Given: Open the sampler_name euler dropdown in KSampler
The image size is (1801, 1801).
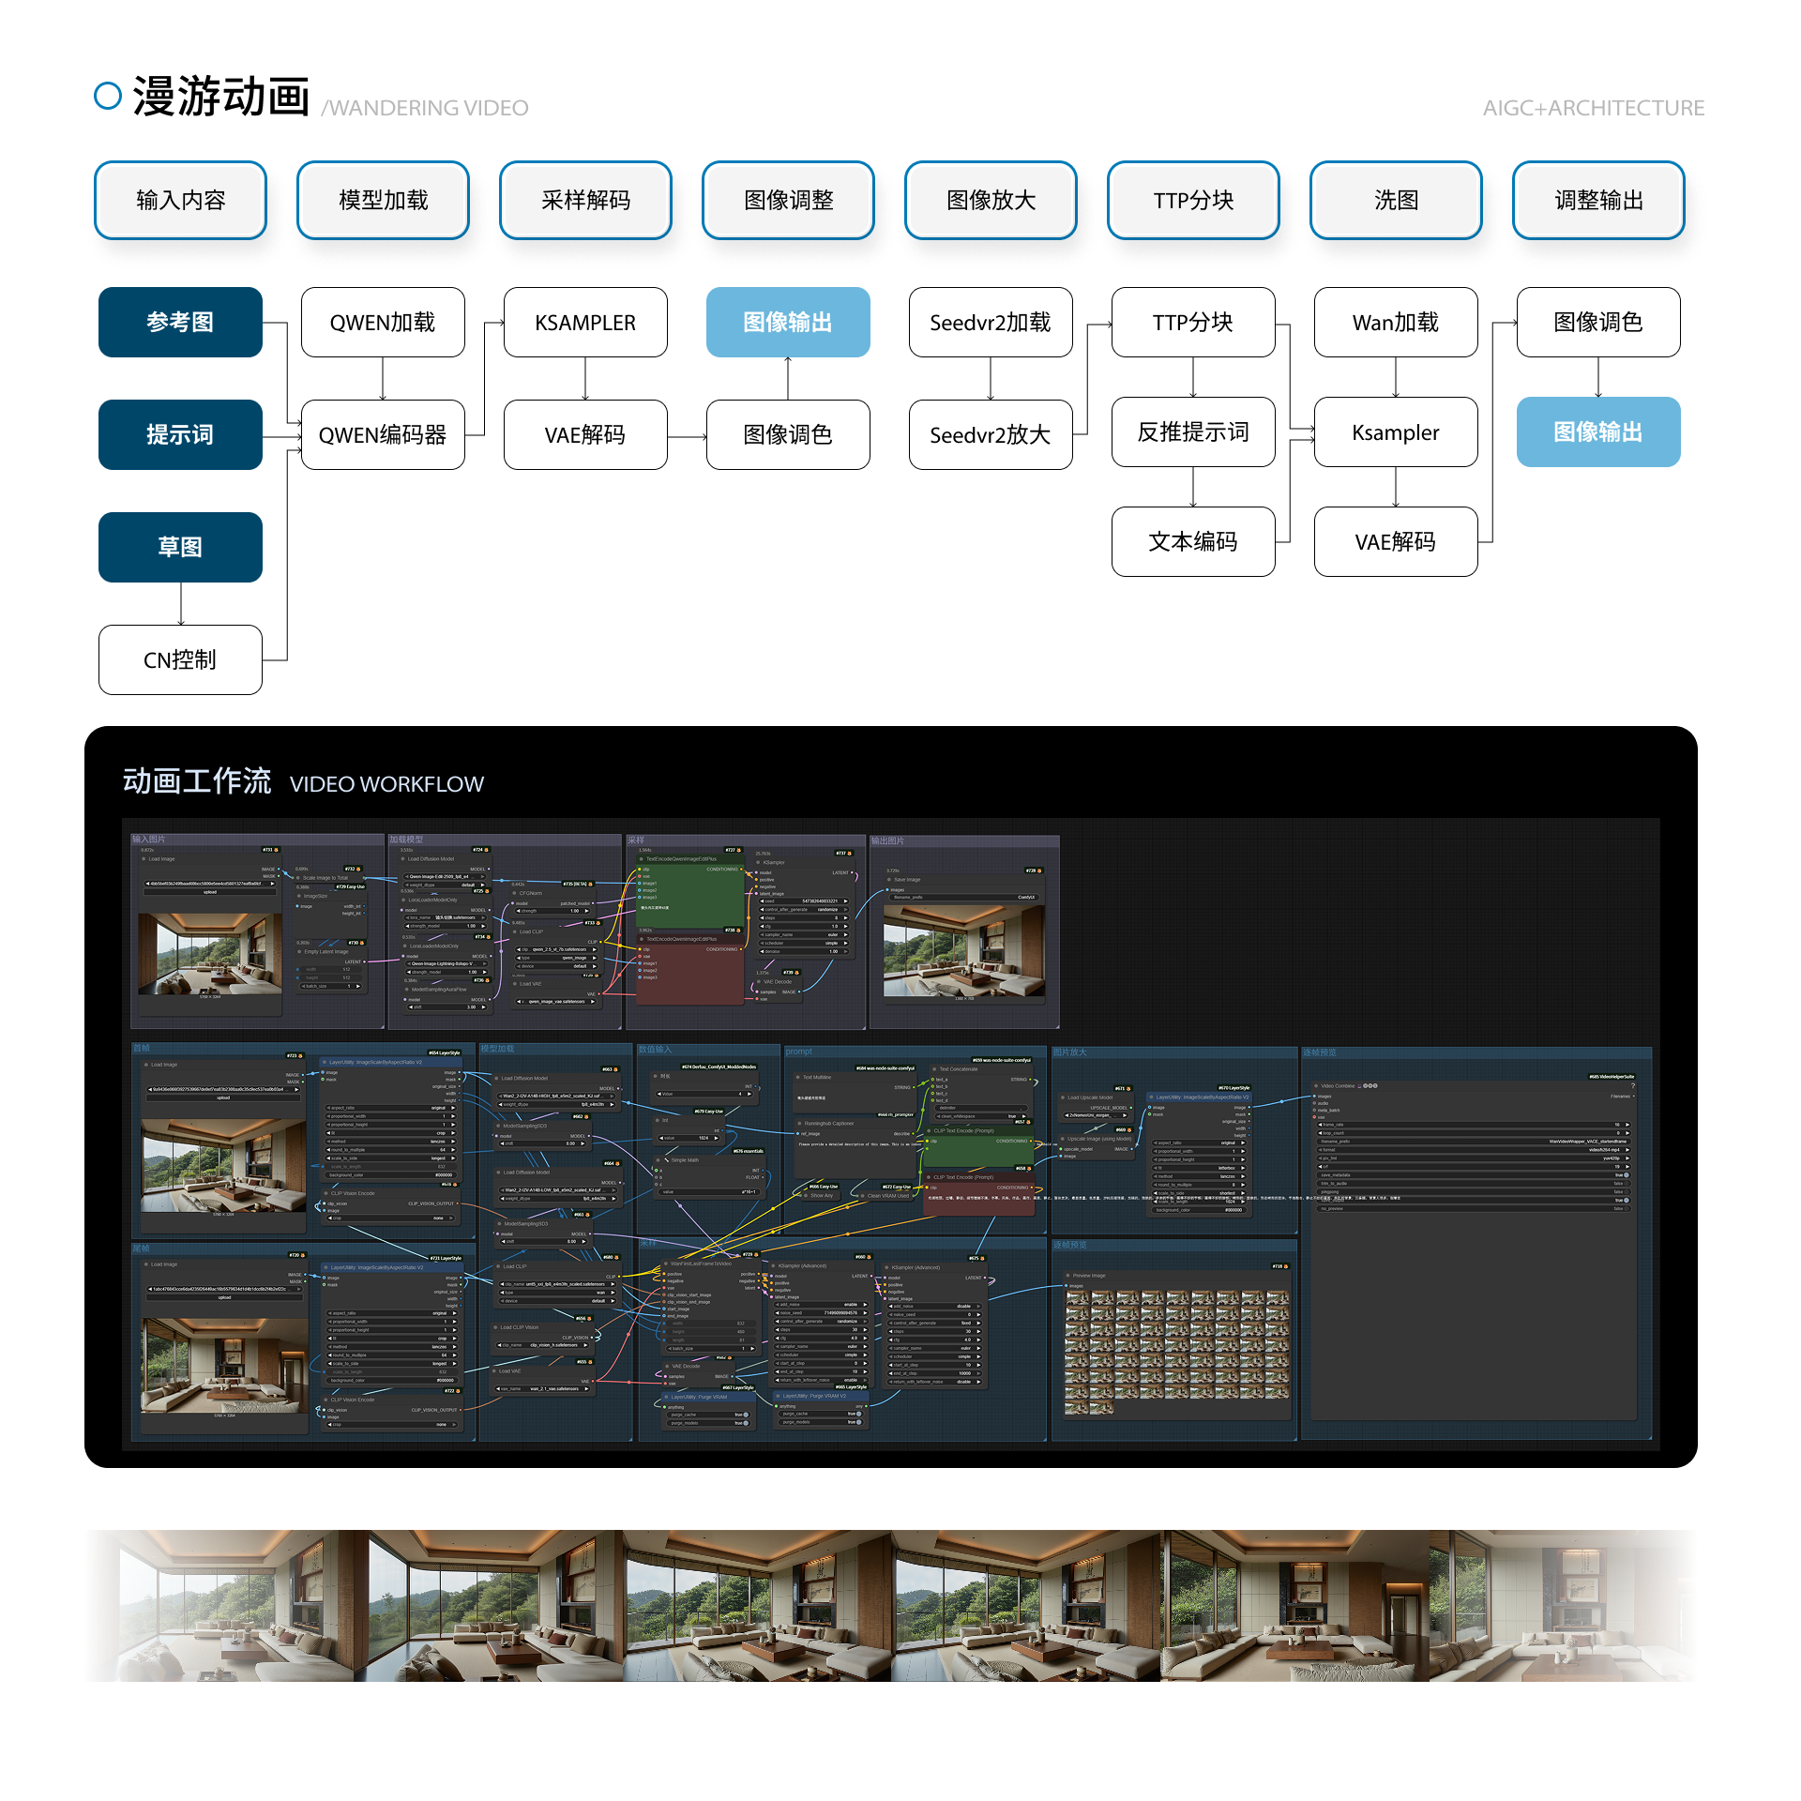Looking at the screenshot, I should [x=805, y=934].
